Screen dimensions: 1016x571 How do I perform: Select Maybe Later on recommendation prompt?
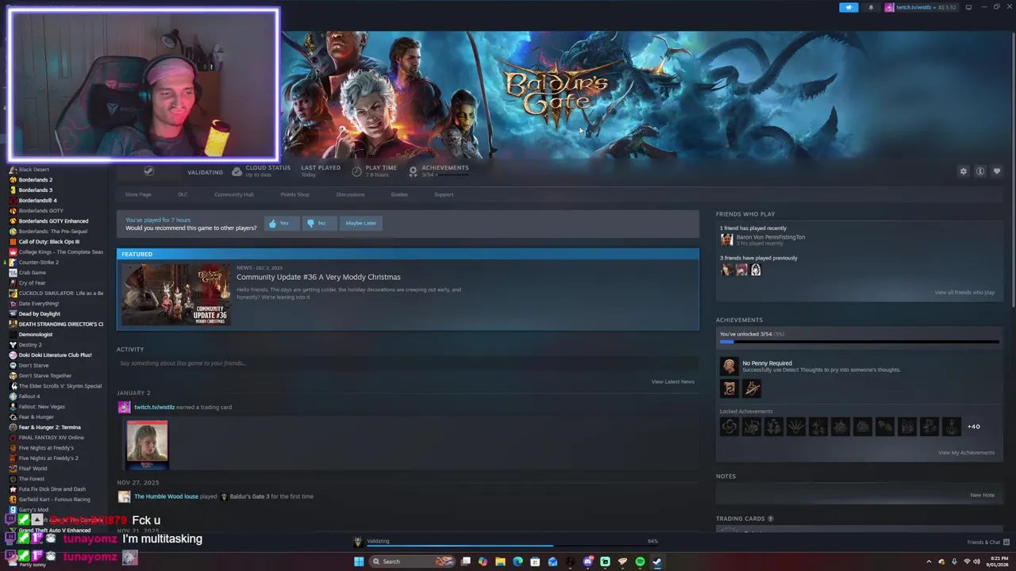point(360,223)
